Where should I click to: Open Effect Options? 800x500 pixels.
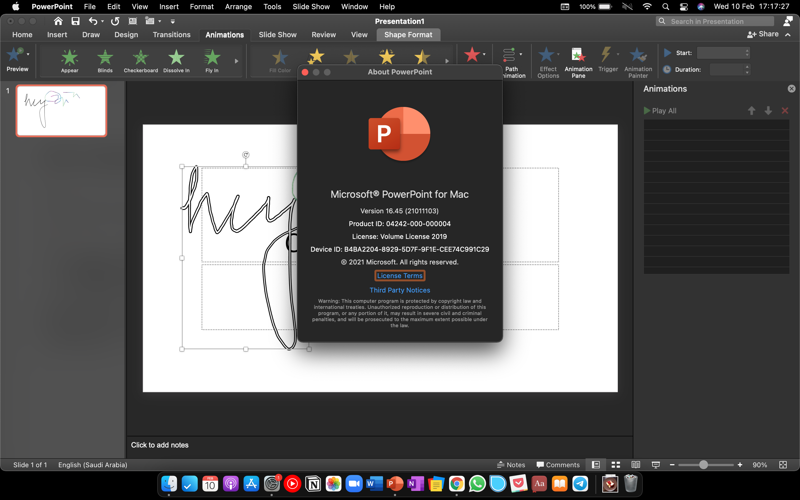pyautogui.click(x=548, y=62)
